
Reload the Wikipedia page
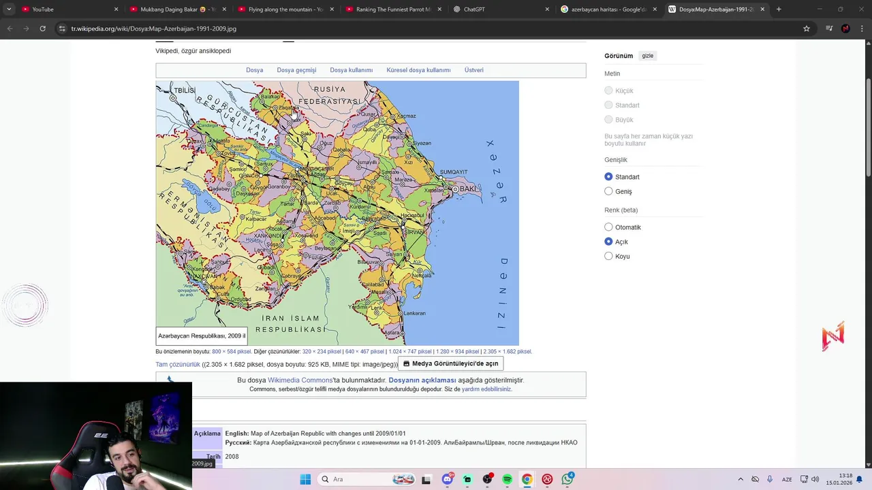coord(42,29)
